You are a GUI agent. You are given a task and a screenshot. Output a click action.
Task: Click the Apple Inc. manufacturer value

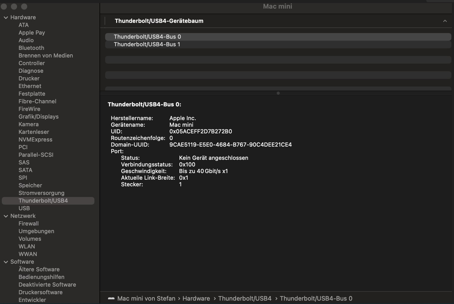[x=183, y=118]
